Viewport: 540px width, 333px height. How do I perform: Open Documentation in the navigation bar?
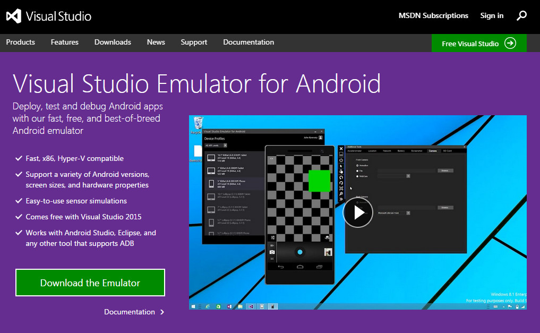248,42
